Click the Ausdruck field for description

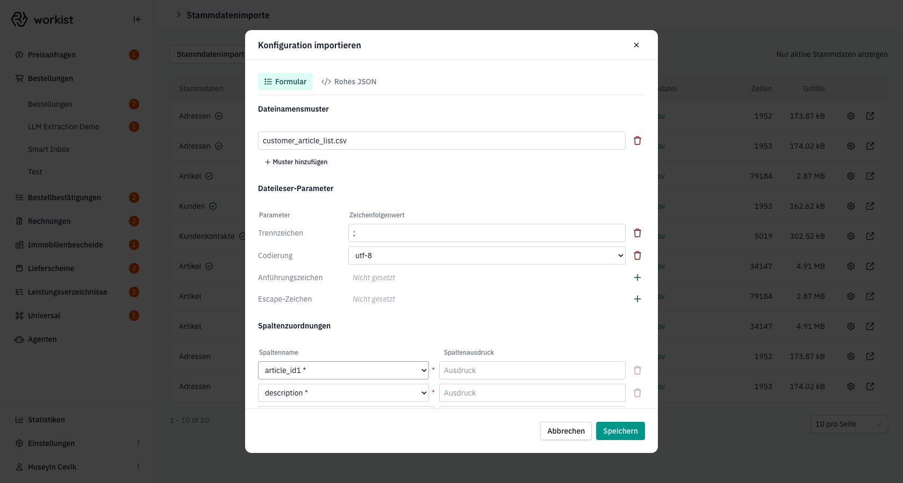coord(532,393)
